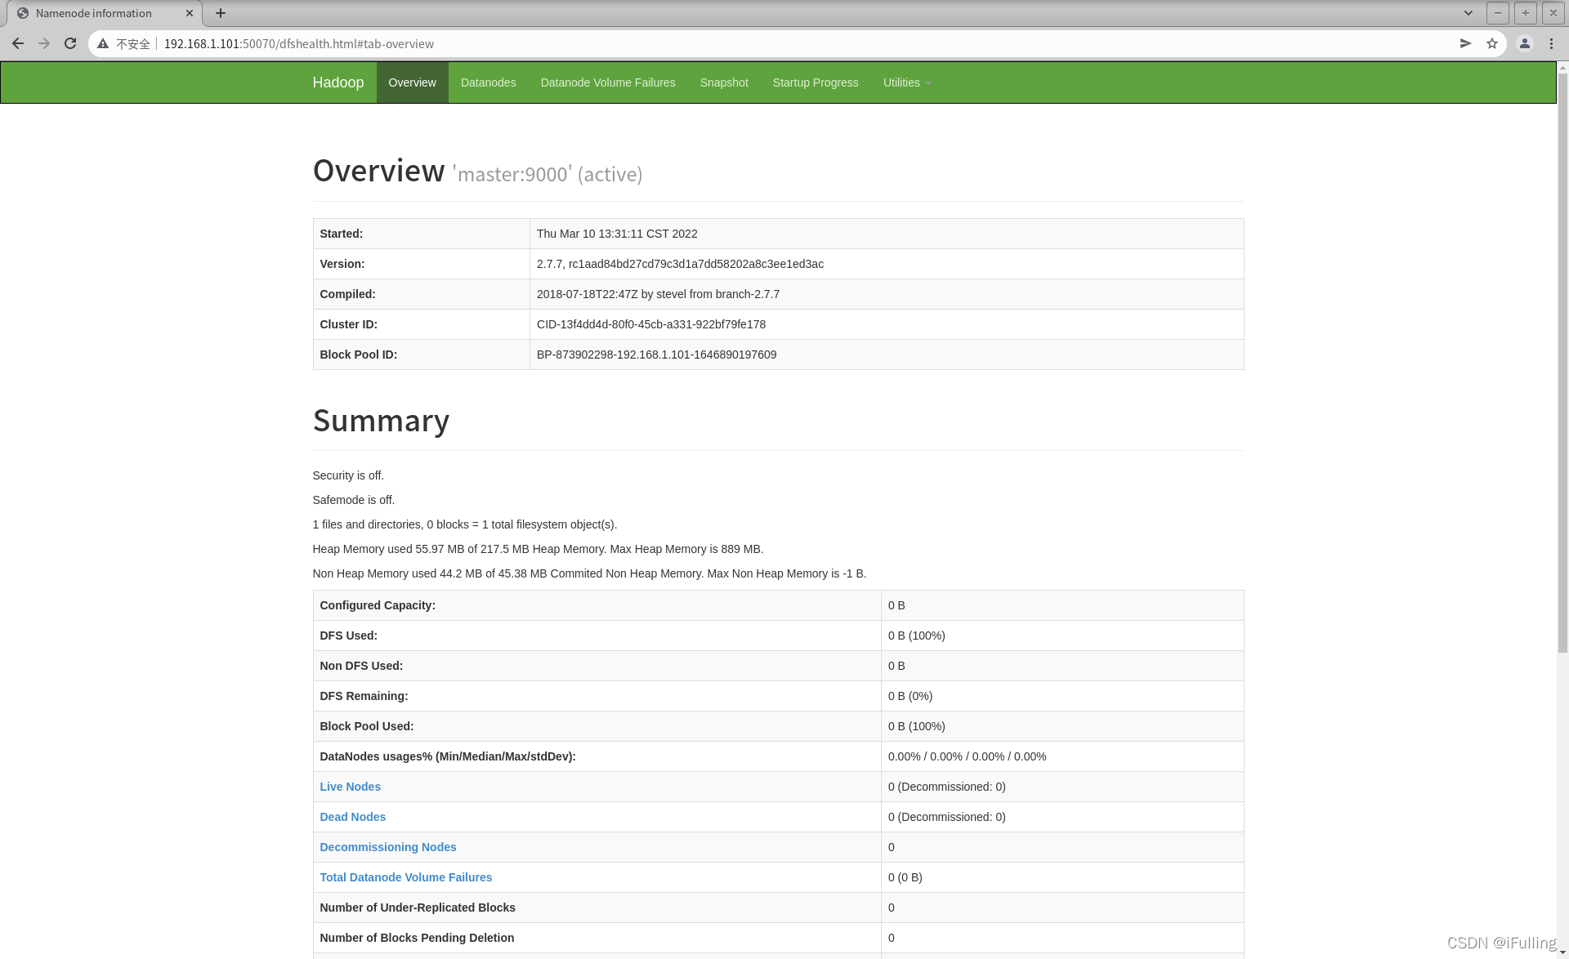Click the Snapshot nav item
This screenshot has width=1569, height=959.
pyautogui.click(x=723, y=83)
